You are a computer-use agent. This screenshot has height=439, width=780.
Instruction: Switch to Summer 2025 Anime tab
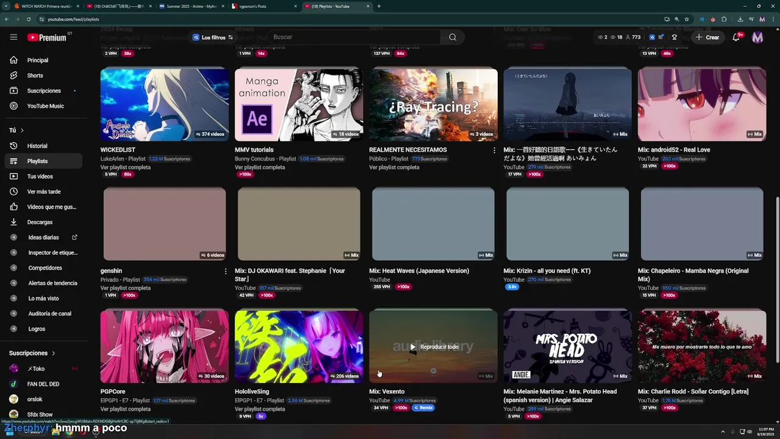(x=191, y=6)
